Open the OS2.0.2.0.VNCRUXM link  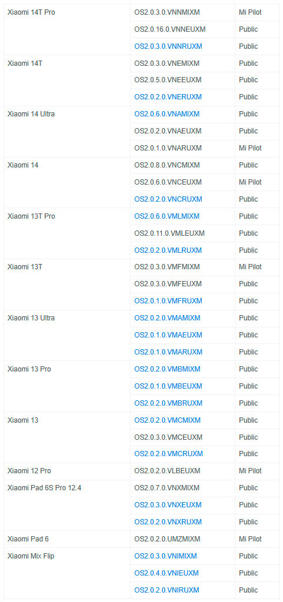[168, 199]
